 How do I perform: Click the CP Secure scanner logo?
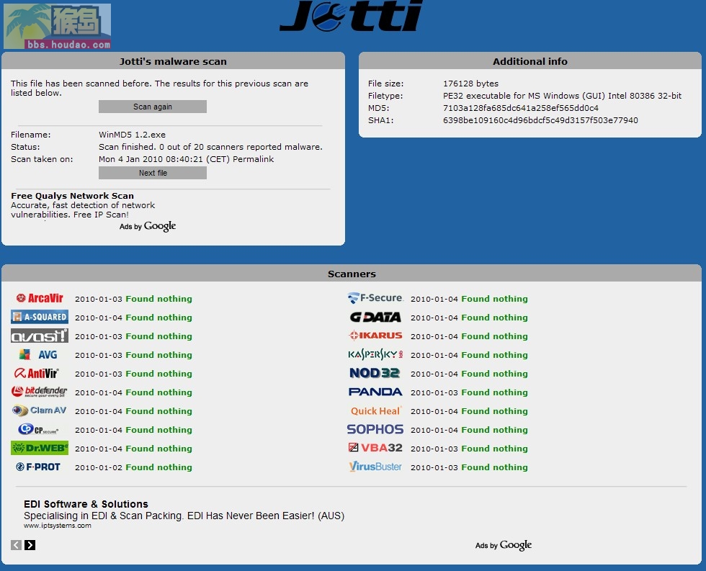pyautogui.click(x=38, y=429)
